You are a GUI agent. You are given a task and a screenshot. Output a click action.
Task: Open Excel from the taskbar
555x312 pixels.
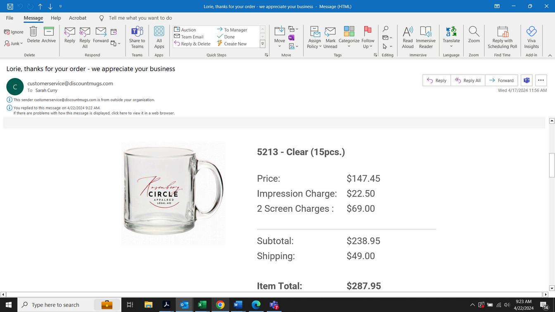coord(202,305)
